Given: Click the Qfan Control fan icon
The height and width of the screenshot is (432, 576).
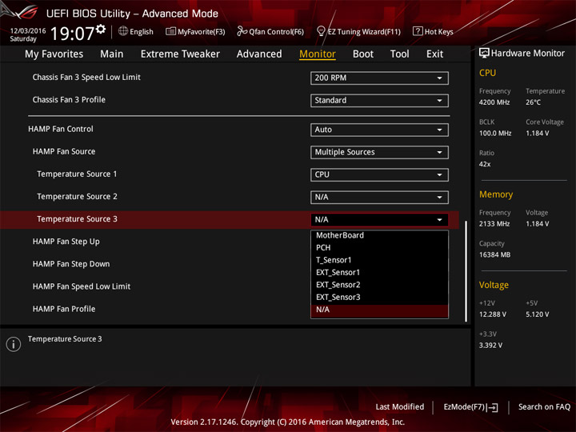Looking at the screenshot, I should coord(242,31).
